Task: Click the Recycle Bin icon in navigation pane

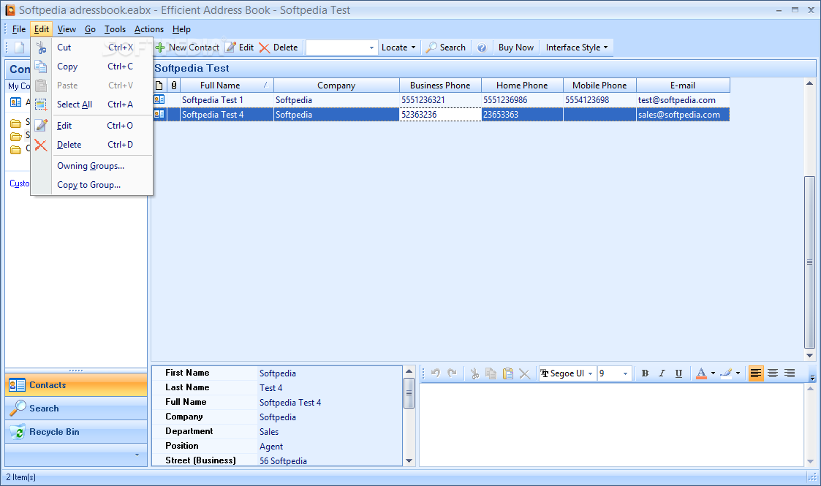Action: coord(18,432)
